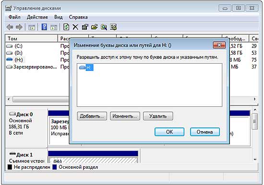The height and width of the screenshot is (185, 264).
Task: Click the Delete X toolbar icon
Action: pos(75,27)
